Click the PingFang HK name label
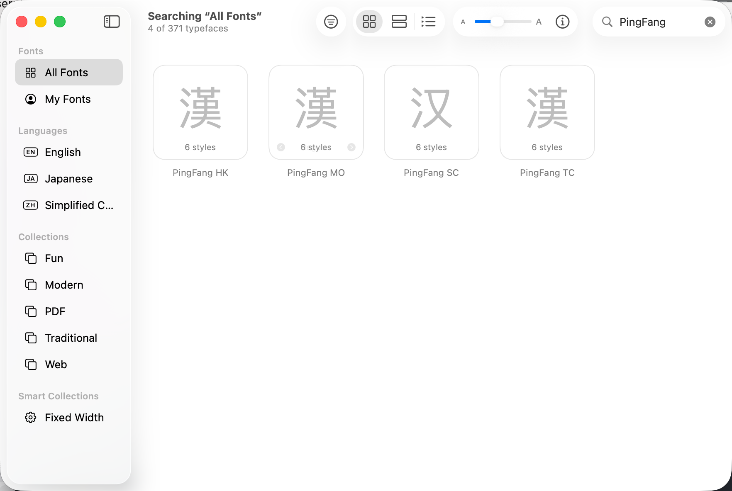 (200, 173)
